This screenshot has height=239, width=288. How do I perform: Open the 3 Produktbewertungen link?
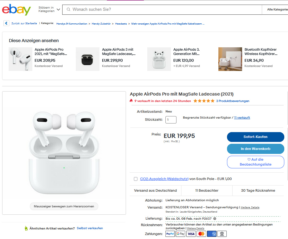[233, 101]
